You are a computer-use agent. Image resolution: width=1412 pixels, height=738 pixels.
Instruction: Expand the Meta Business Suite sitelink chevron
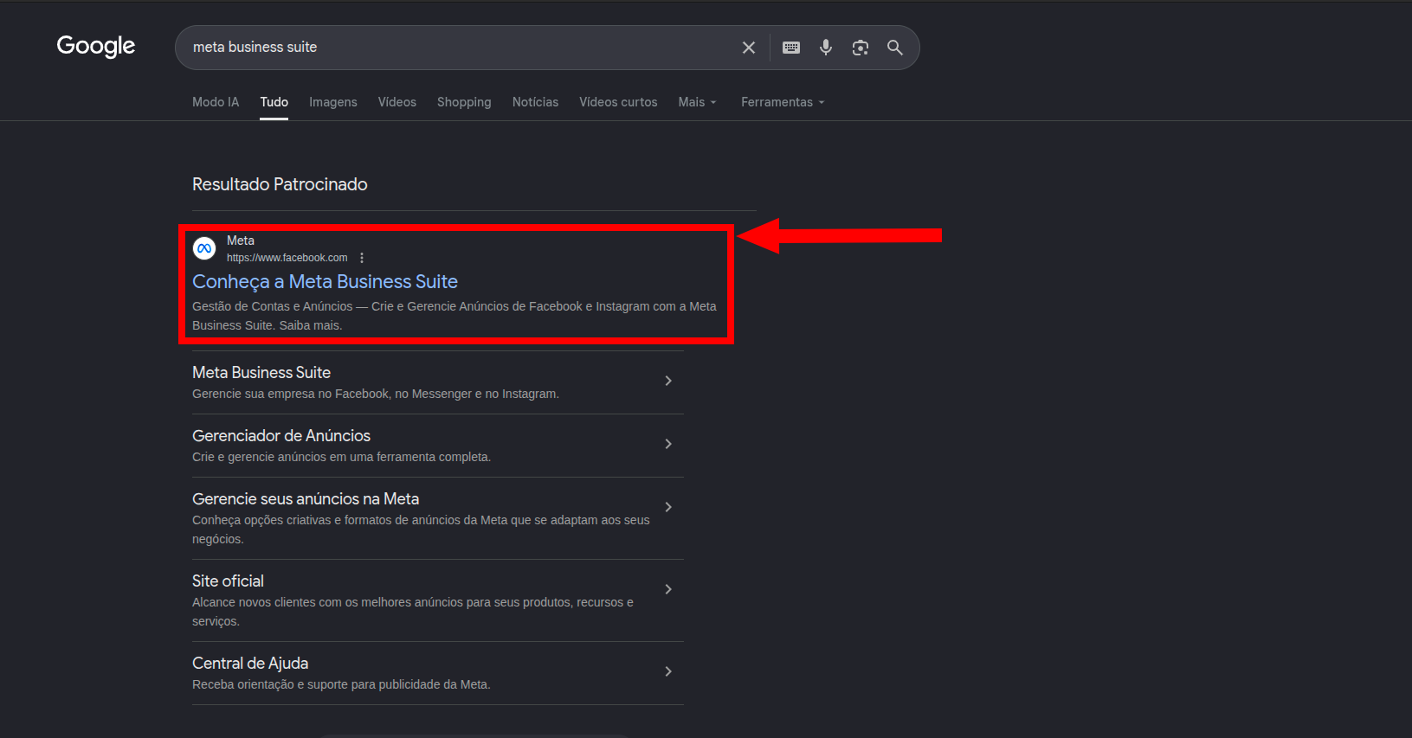668,381
